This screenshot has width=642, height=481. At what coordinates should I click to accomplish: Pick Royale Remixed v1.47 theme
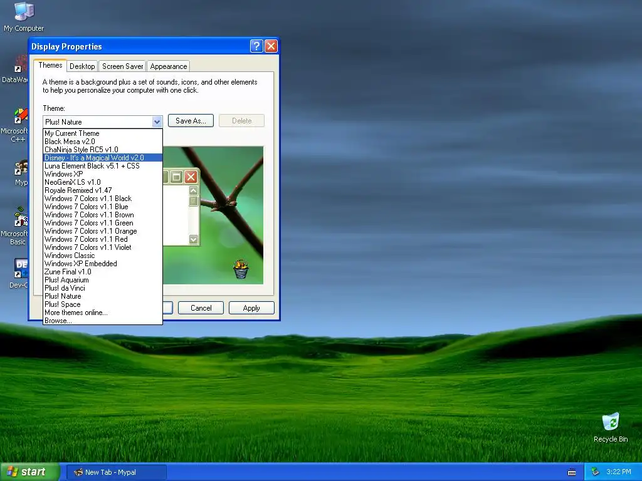pos(103,190)
